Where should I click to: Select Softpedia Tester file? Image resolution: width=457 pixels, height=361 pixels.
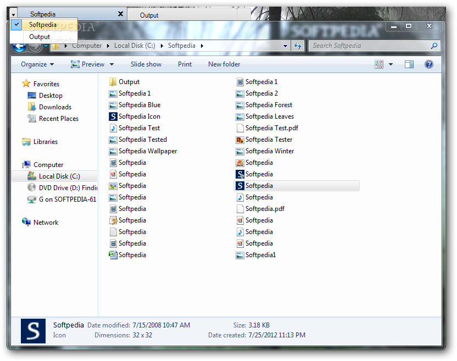click(264, 140)
